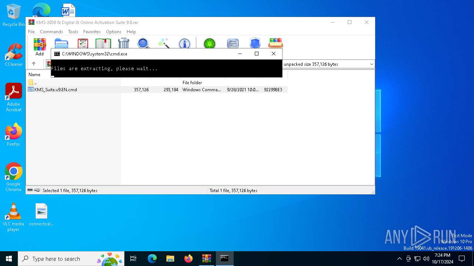Minimize the cmd.exe window
The image size is (474, 266).
click(x=240, y=54)
